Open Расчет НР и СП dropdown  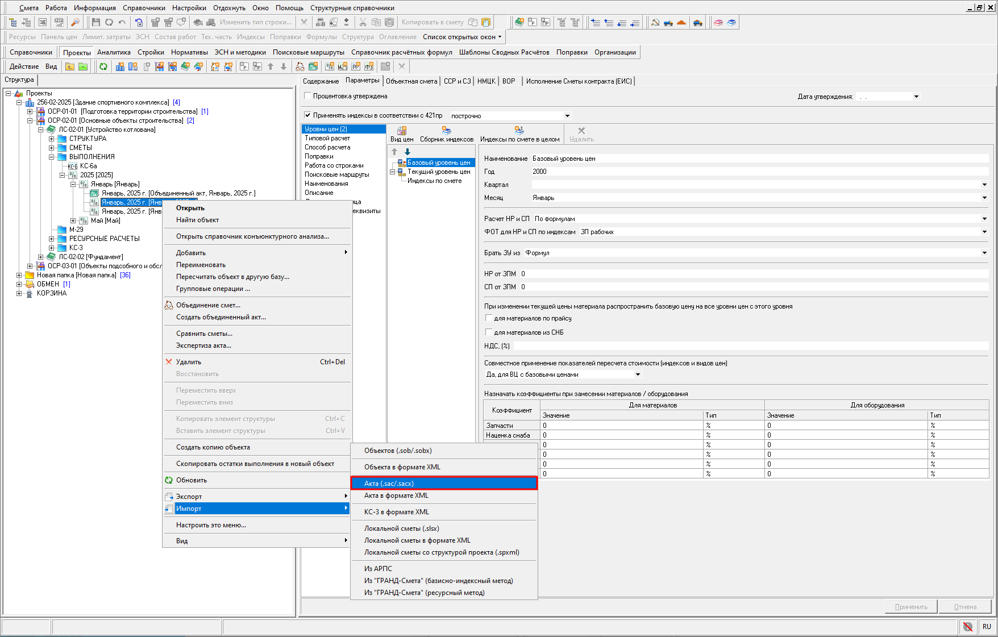984,219
